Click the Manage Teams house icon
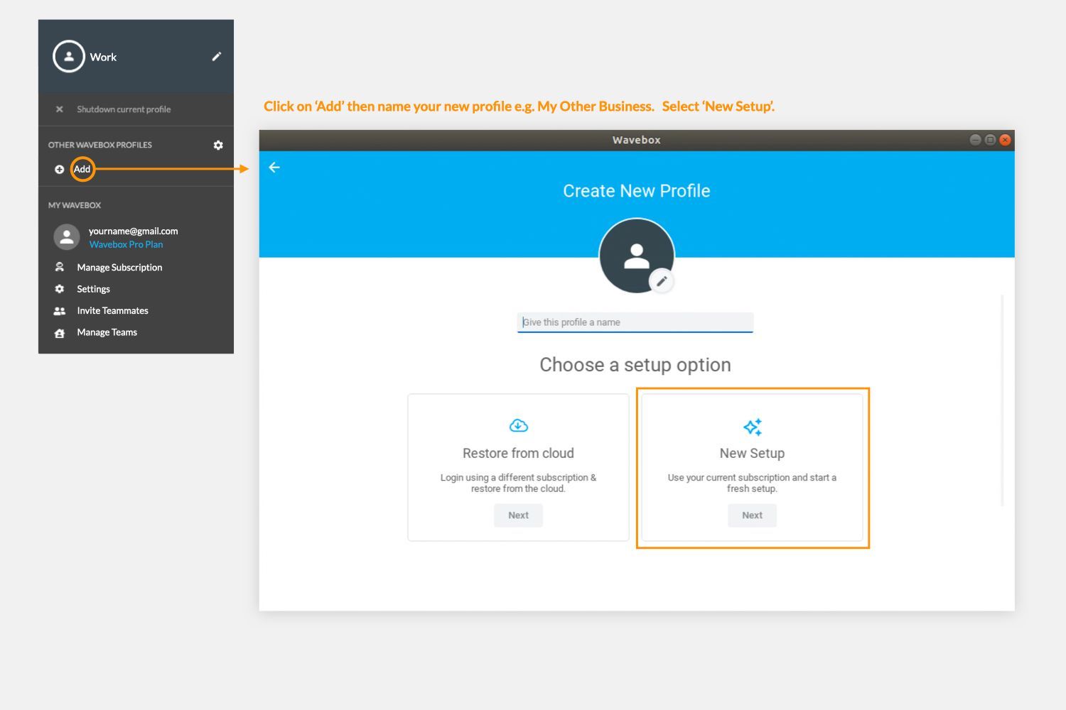This screenshot has height=710, width=1066. coord(60,333)
